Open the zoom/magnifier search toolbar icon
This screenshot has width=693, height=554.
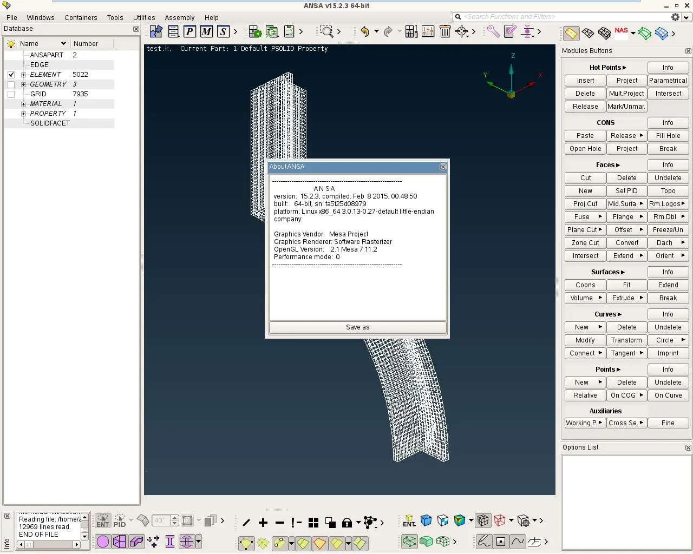coord(326,32)
